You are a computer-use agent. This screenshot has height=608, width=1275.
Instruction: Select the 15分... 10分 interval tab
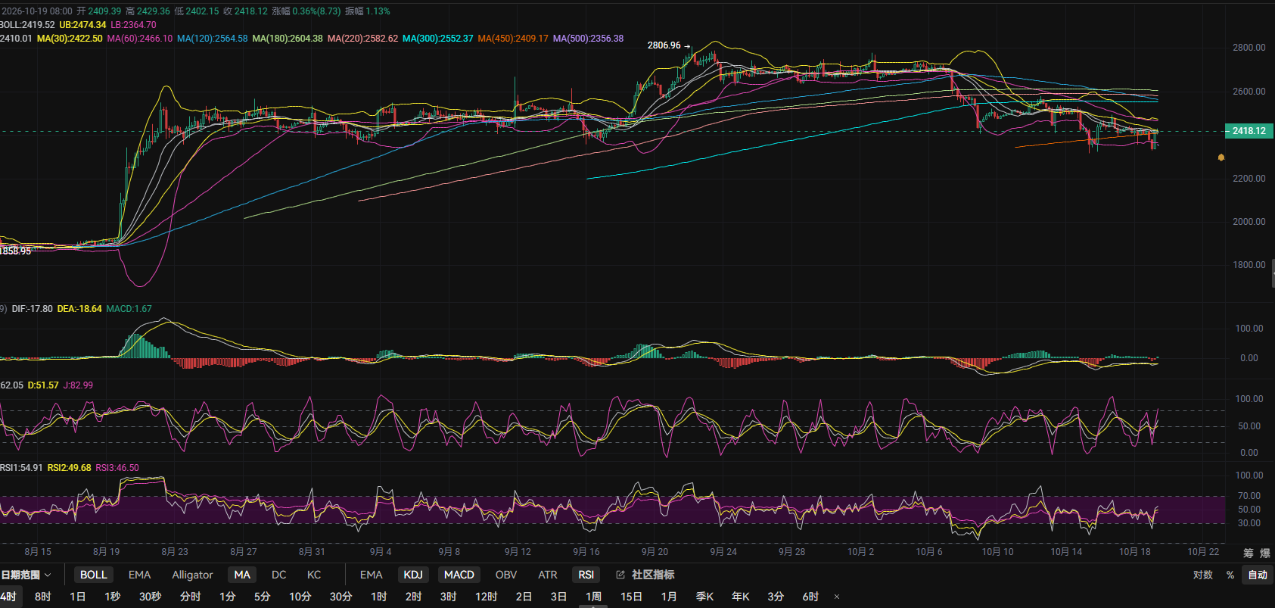coord(300,597)
